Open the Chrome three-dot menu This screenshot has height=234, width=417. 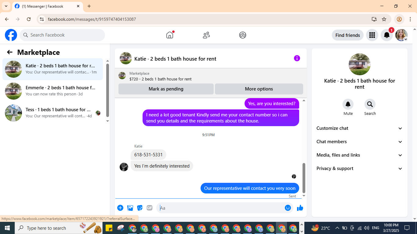coord(411,19)
